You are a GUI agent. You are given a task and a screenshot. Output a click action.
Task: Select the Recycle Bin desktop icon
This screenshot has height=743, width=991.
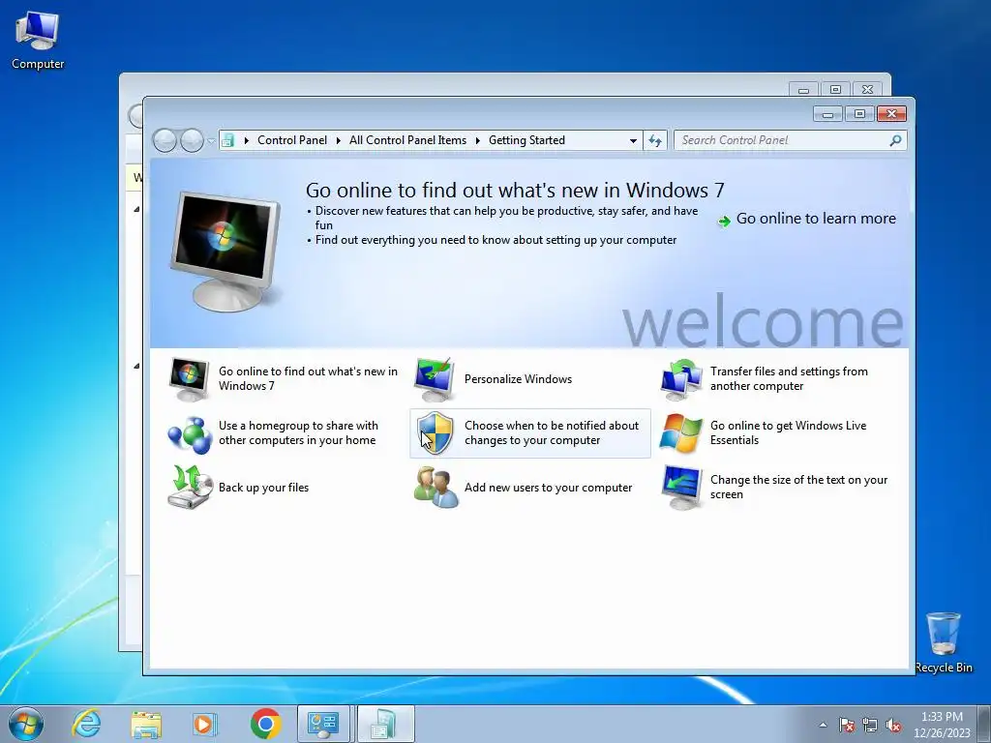(944, 642)
